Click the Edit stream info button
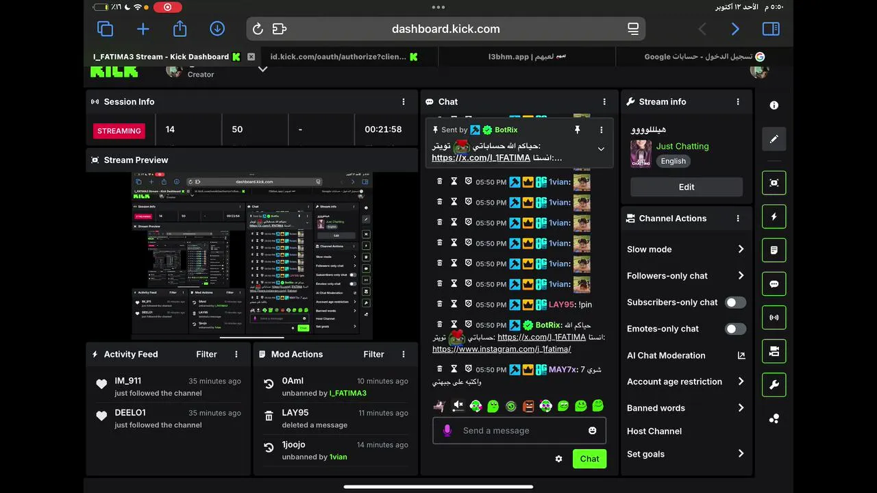877x493 pixels. pyautogui.click(x=687, y=187)
